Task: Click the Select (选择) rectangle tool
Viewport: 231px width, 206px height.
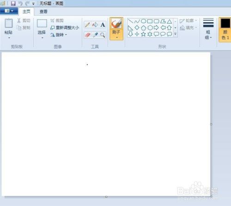Action: click(x=42, y=24)
